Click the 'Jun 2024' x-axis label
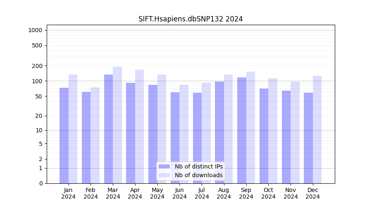This screenshot has width=372, height=206. pyautogui.click(x=179, y=193)
